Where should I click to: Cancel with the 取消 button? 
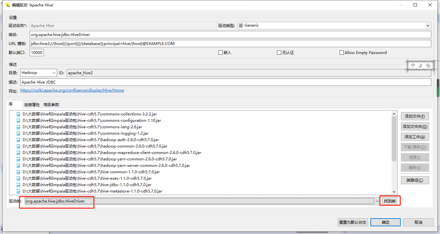tap(418, 222)
